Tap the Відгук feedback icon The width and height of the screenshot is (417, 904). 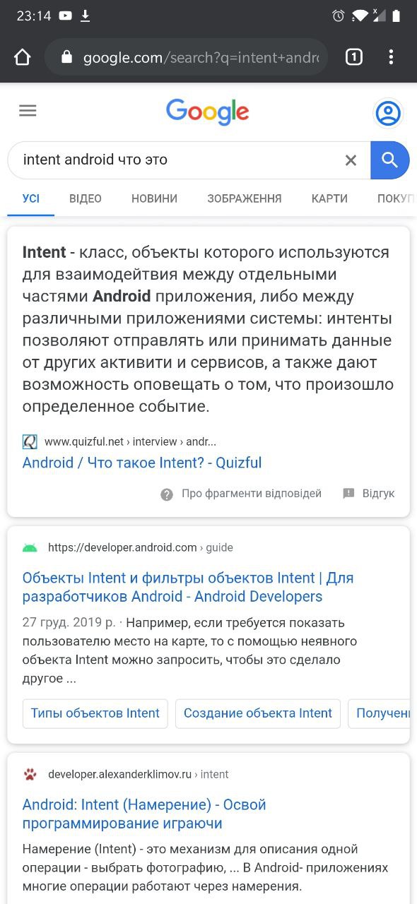coord(348,494)
